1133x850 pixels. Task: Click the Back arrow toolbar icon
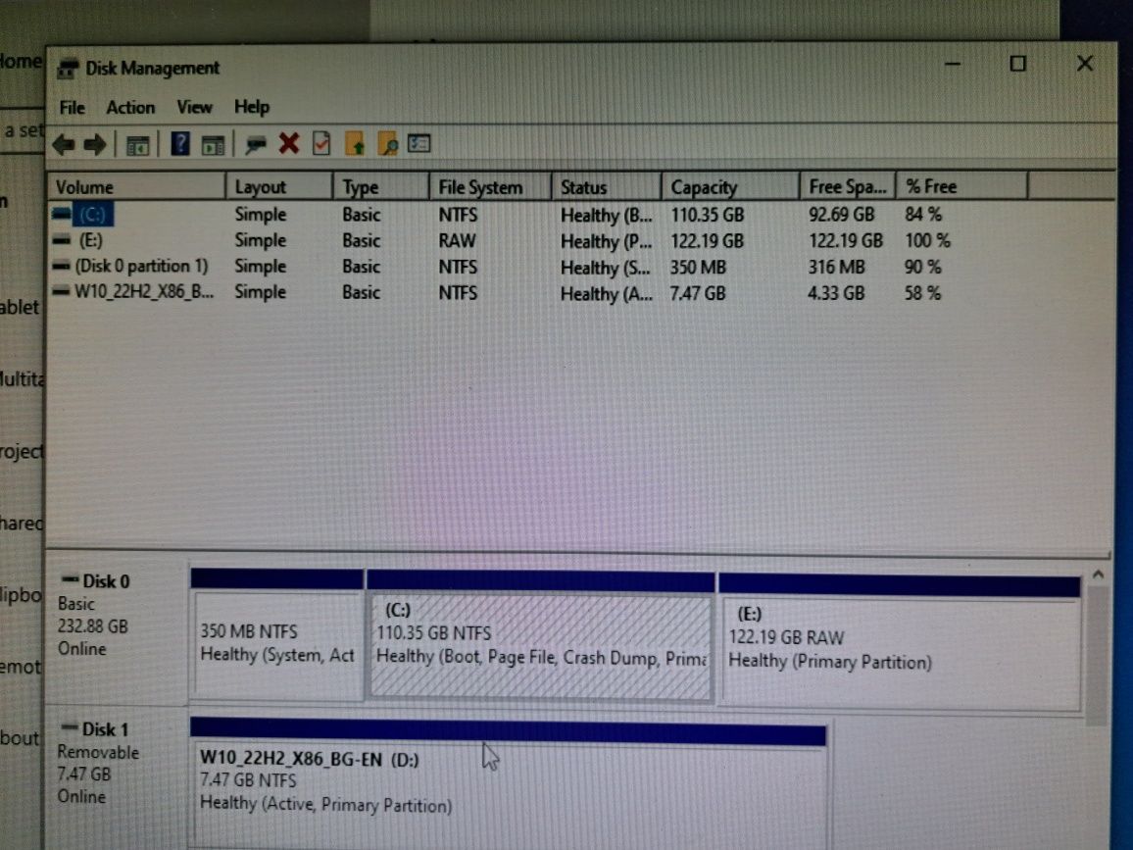pos(65,144)
